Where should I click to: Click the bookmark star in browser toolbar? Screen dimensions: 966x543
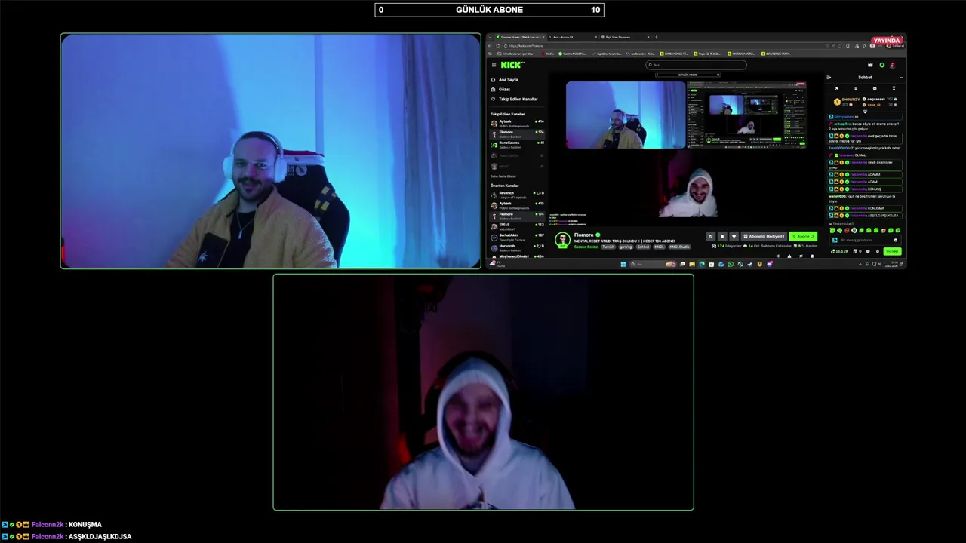coord(839,46)
